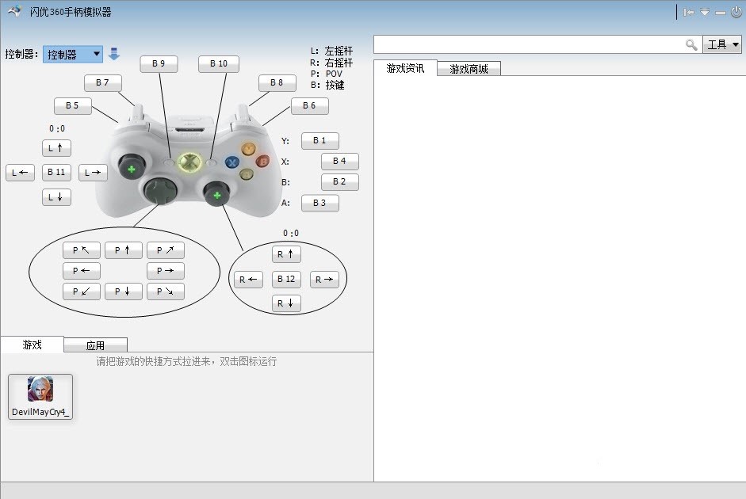This screenshot has height=499, width=746.
Task: Switch to the 游戏商城 tab
Action: pyautogui.click(x=469, y=69)
